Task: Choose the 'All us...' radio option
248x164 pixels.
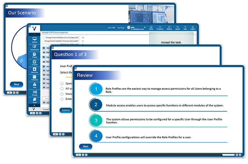Action: 62,88
